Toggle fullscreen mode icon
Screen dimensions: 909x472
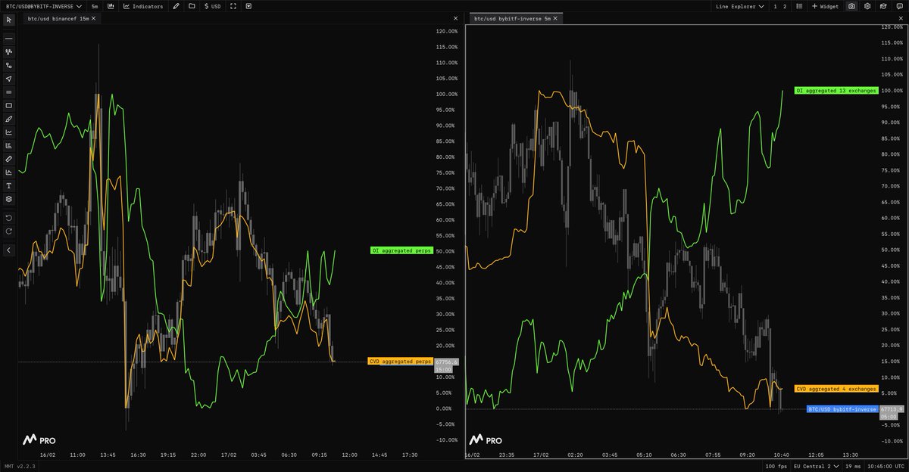coord(233,6)
